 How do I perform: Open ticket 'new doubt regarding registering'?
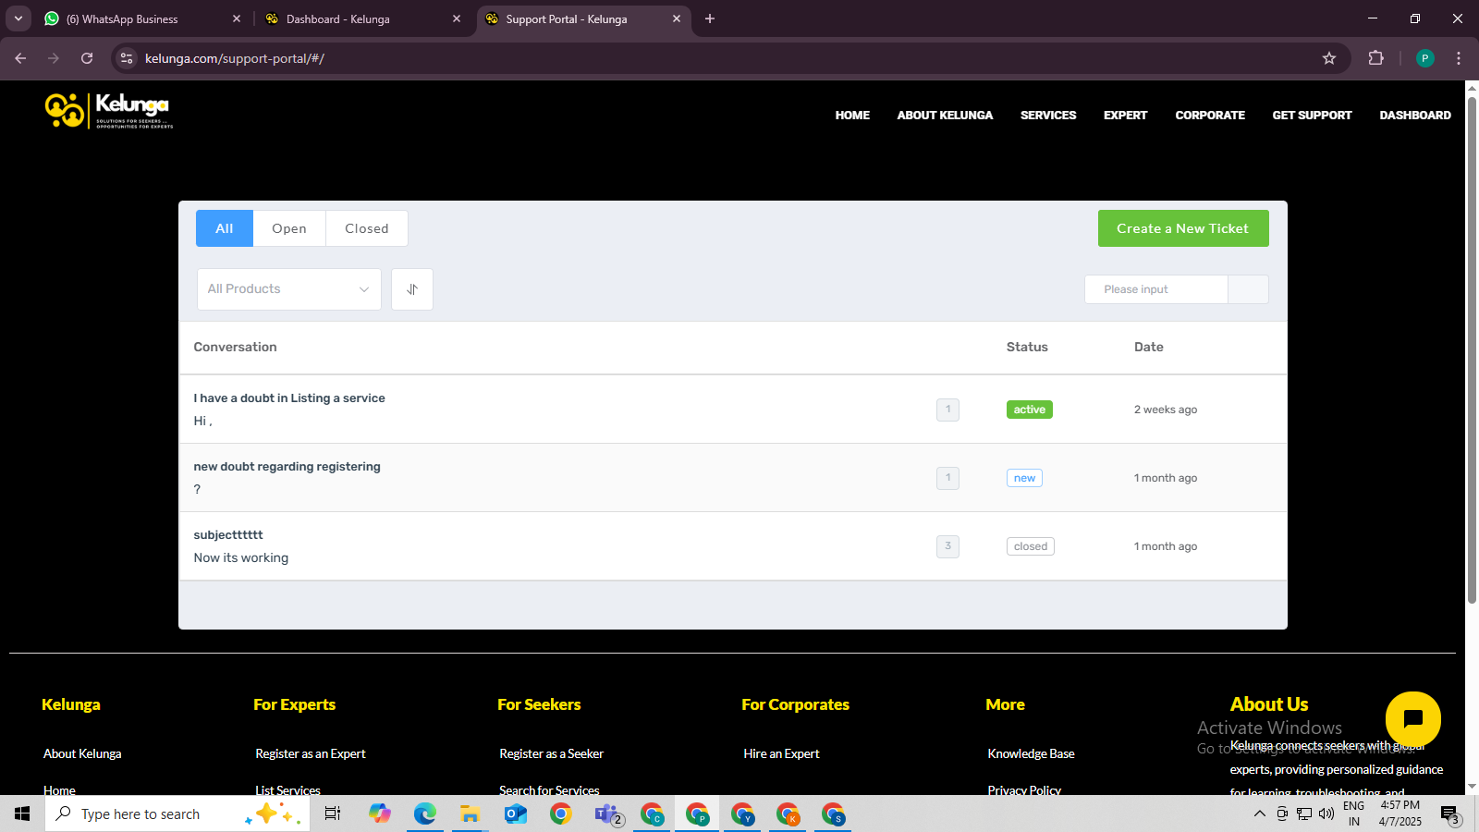pos(287,467)
